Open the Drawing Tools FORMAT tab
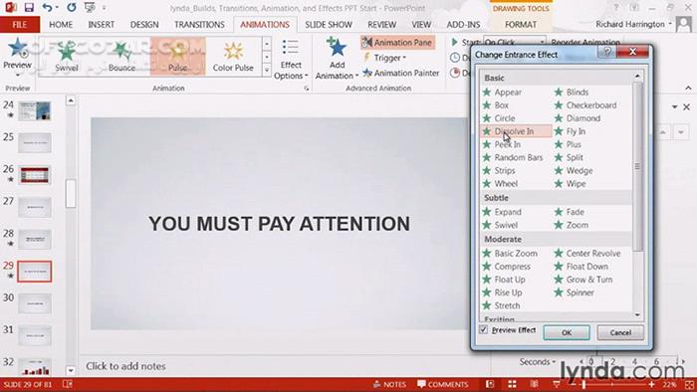 [521, 25]
